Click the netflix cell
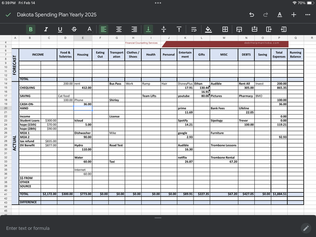The height and width of the screenshot is (237, 316). coord(185,158)
